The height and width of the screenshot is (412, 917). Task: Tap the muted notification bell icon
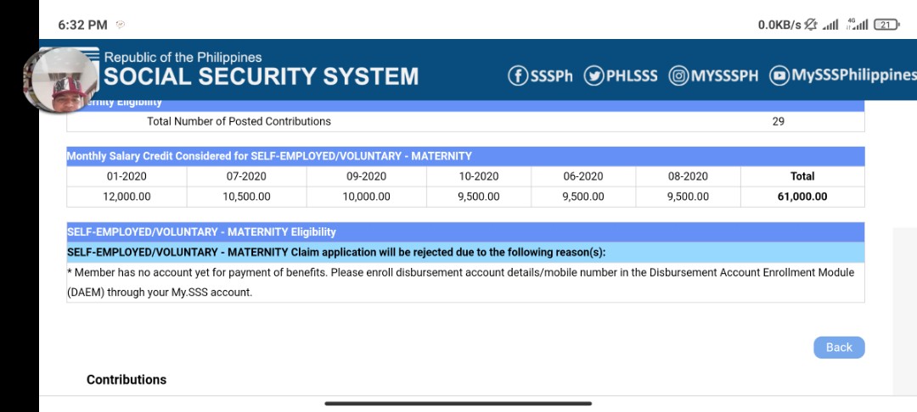(x=811, y=25)
